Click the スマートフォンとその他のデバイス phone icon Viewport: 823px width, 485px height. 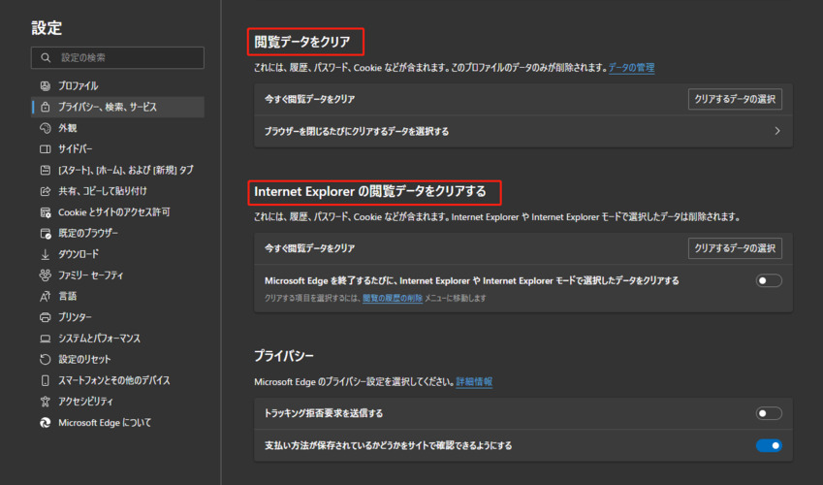46,380
